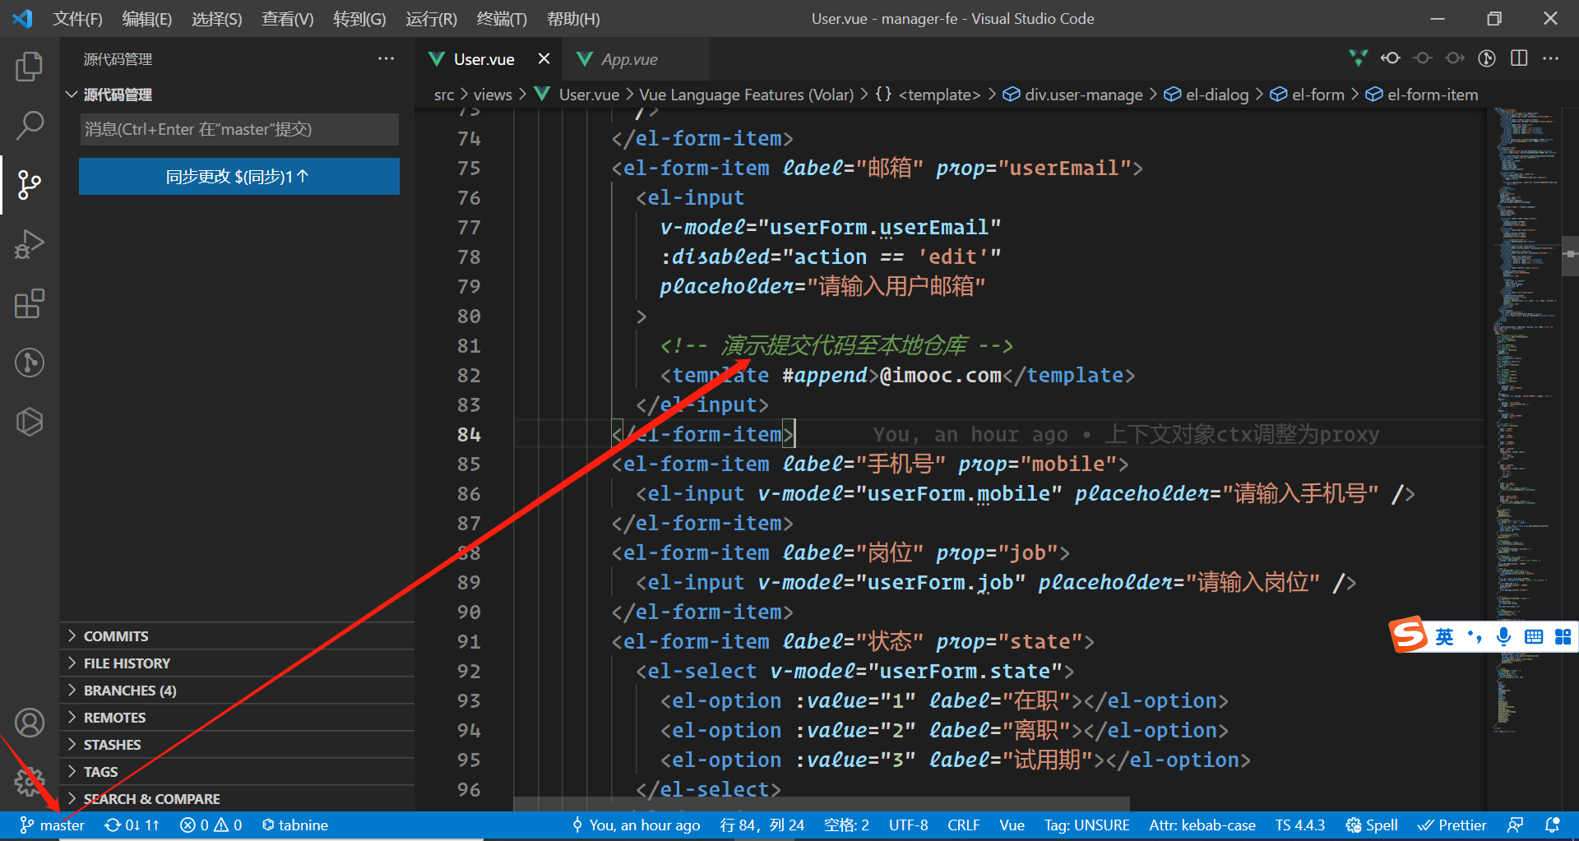Screen dimensions: 1579x841
Task: Click 同步更改 sync button
Action: 239,176
